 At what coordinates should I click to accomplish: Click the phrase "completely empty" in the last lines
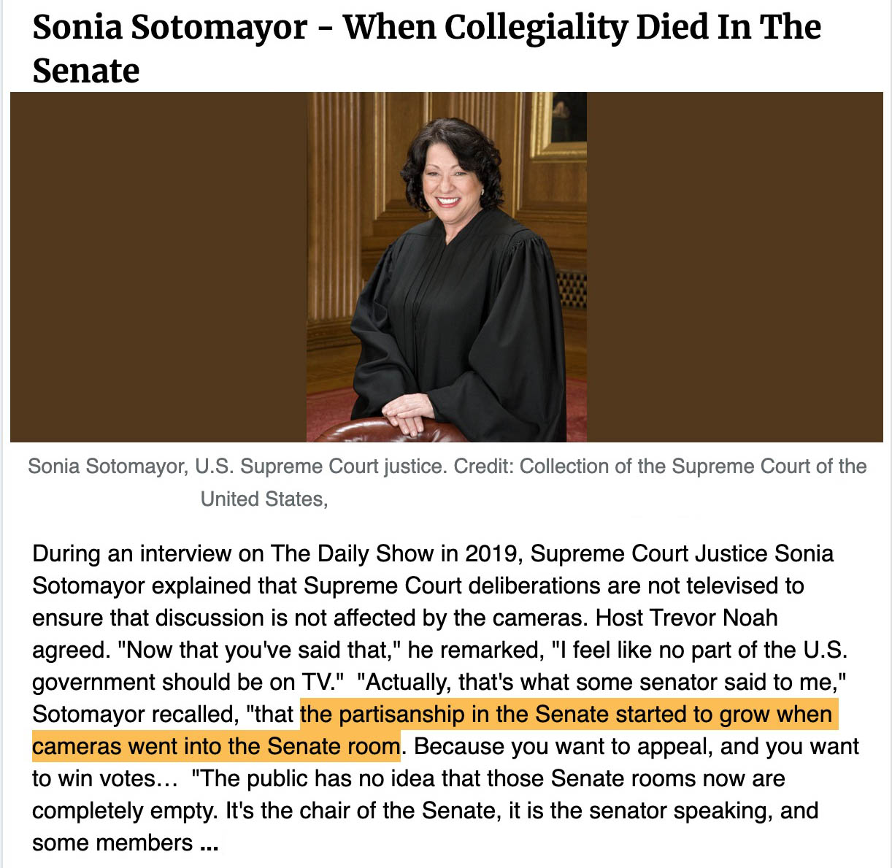(123, 810)
